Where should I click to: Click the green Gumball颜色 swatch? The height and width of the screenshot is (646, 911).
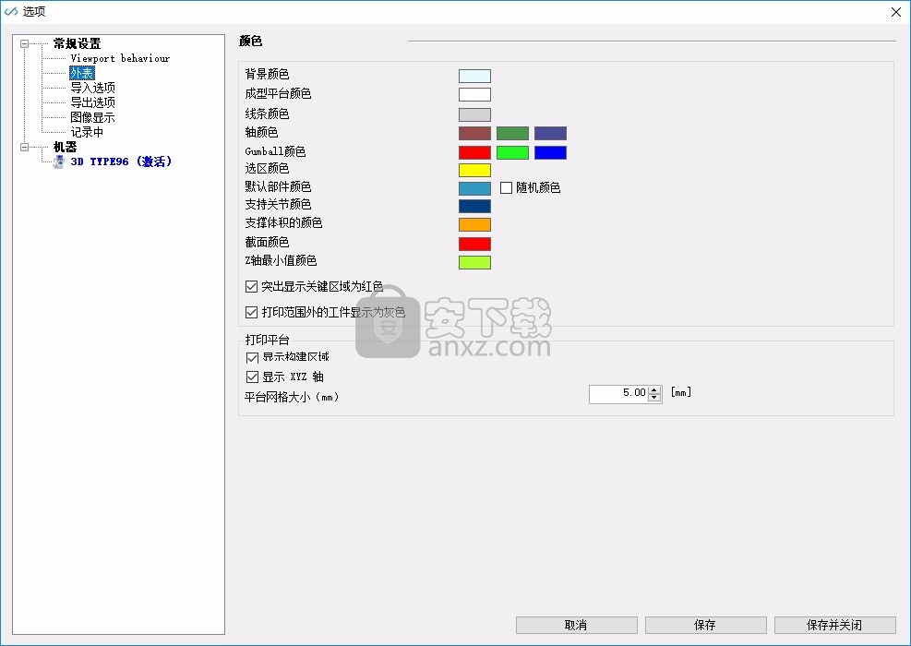tap(512, 152)
